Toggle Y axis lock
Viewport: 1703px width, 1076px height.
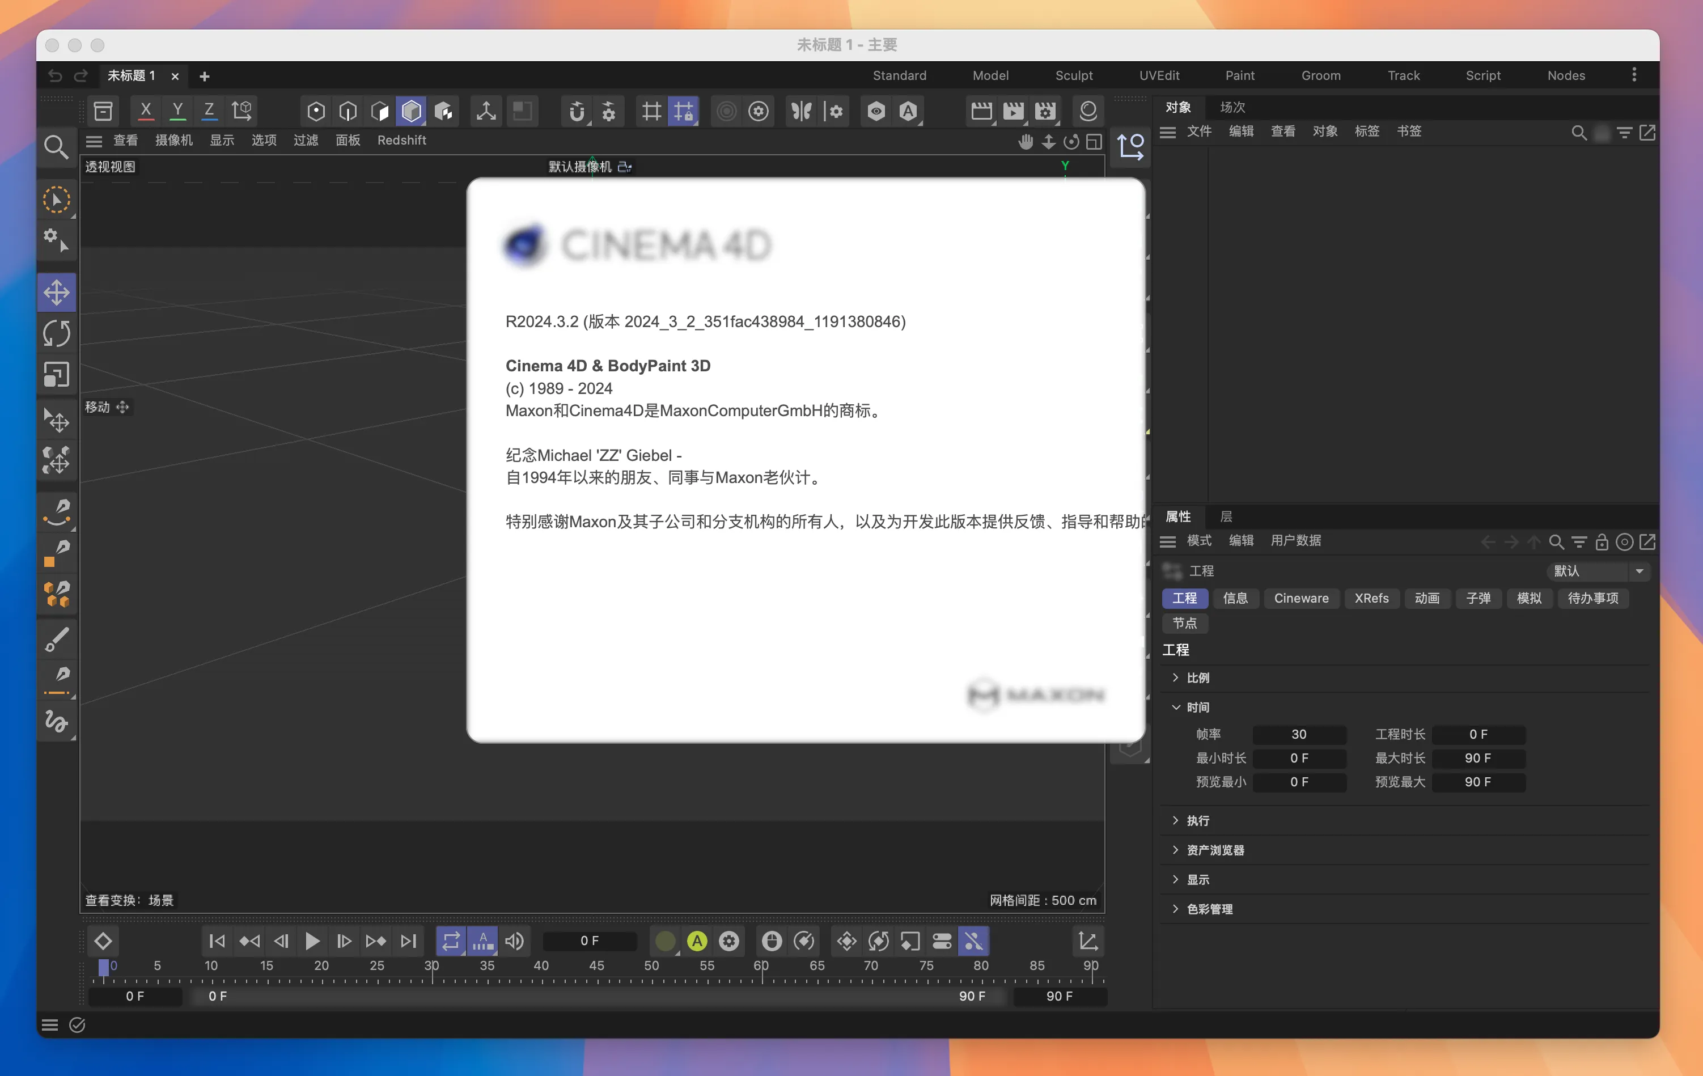(177, 111)
